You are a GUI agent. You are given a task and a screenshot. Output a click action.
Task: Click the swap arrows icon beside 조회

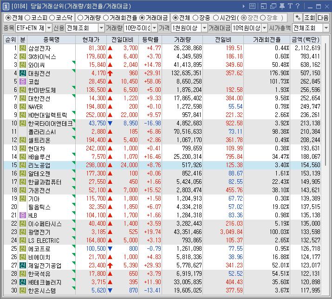tap(298, 18)
